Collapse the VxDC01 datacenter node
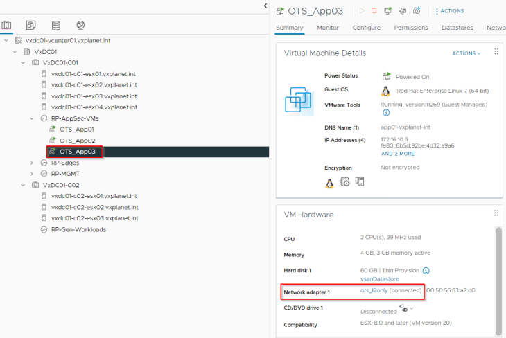506x338 pixels. (15, 52)
